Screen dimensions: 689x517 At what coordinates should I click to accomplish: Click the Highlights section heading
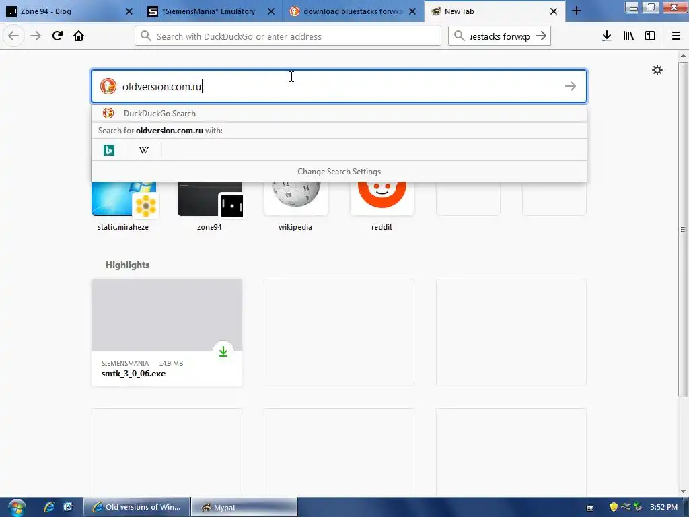[127, 265]
